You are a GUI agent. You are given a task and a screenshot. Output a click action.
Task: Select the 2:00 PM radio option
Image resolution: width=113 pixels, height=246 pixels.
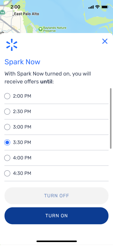[56, 96]
